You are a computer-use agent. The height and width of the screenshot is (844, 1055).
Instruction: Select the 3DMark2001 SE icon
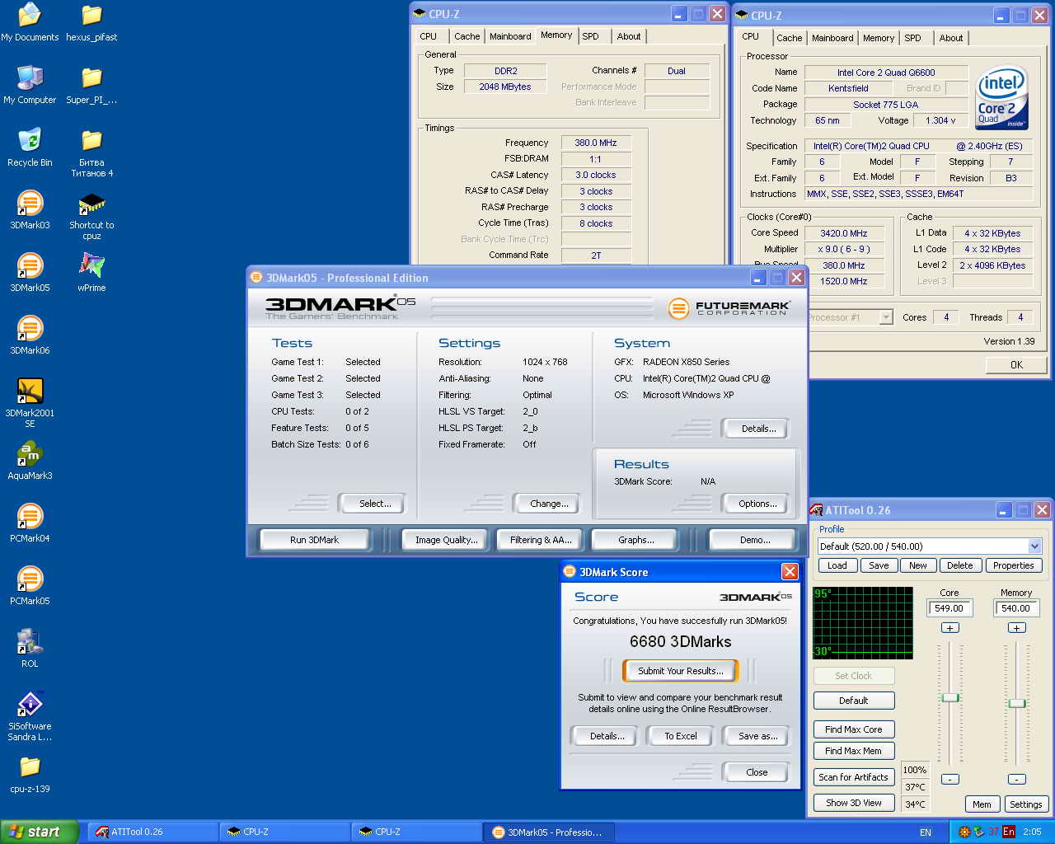click(x=30, y=403)
